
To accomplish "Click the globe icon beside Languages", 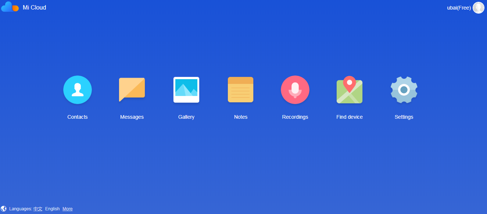I will [x=4, y=209].
